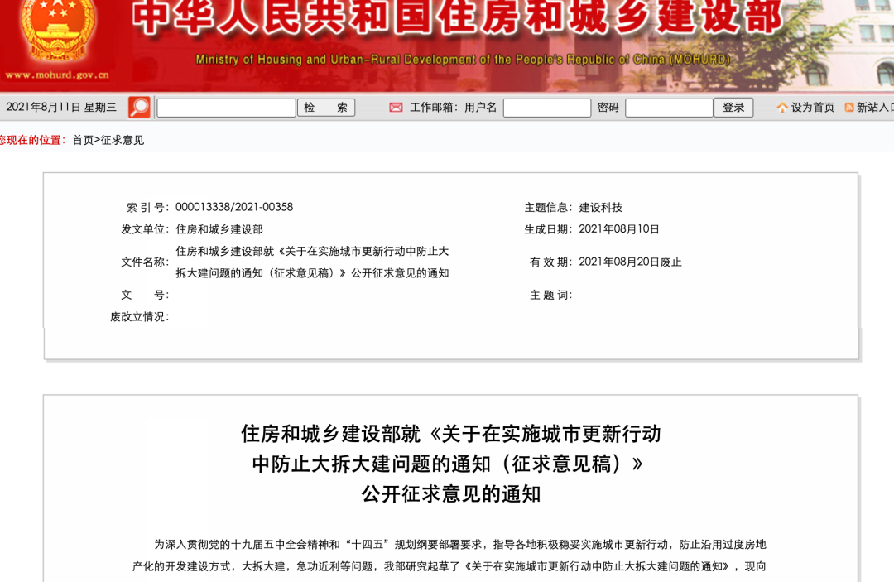
Task: Click the 文件名称 document name value
Action: (x=312, y=262)
